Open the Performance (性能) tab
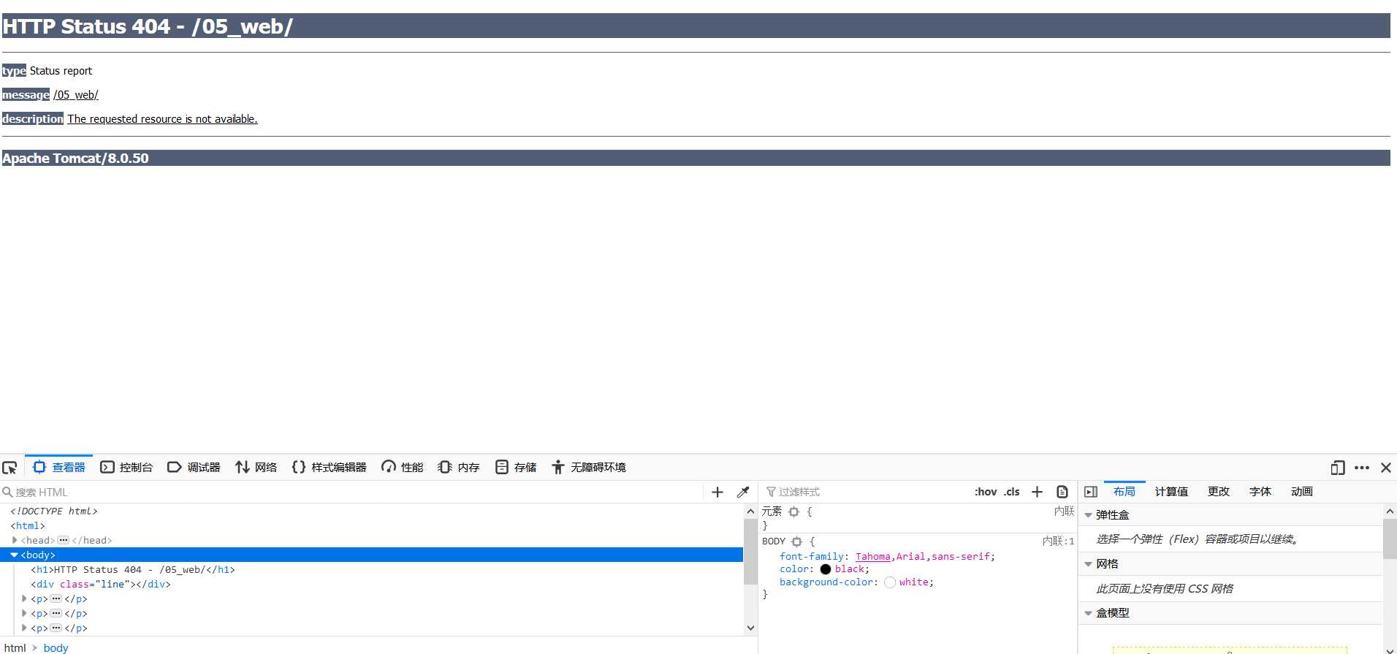 pyautogui.click(x=403, y=468)
